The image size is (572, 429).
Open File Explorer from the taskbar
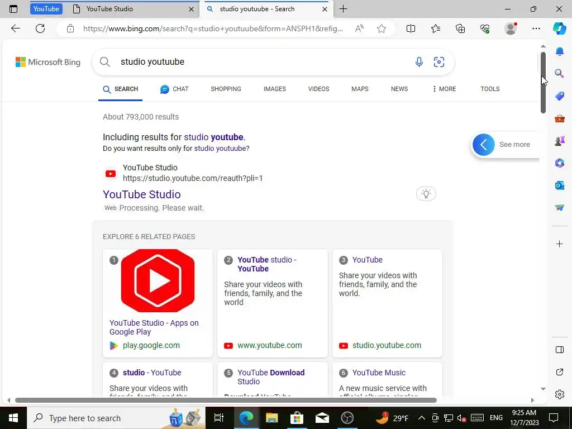[x=272, y=418]
